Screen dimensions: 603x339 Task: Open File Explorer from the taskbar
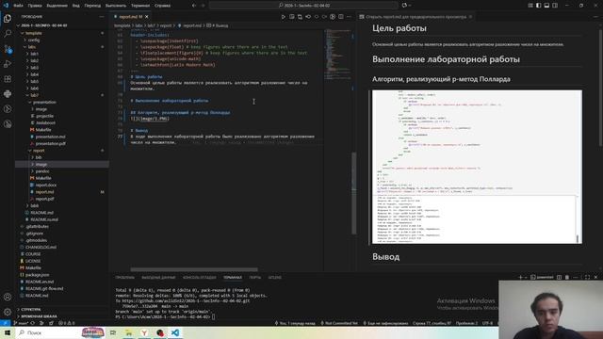pyautogui.click(x=129, y=332)
